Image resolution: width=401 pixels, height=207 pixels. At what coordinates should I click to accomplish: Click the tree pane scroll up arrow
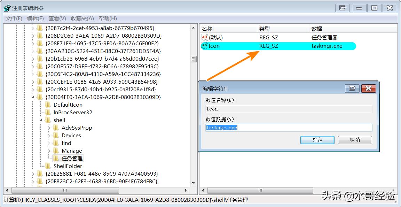194,28
